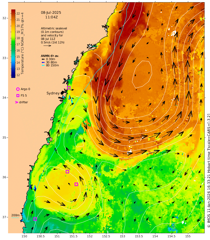Click the green band at 17 on the colorbar

[13, 44]
